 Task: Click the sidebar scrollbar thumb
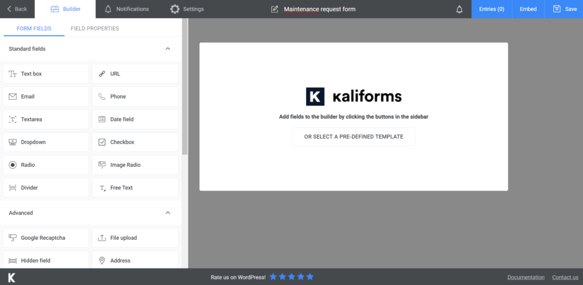click(185, 87)
